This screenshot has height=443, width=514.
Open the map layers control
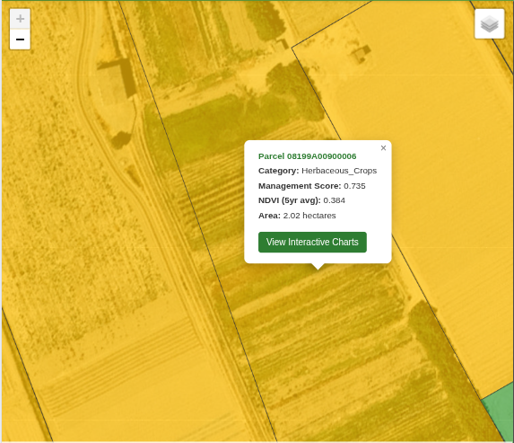pos(490,24)
